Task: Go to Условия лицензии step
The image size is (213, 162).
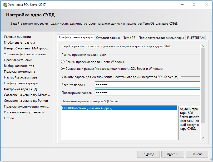Action: (17, 37)
